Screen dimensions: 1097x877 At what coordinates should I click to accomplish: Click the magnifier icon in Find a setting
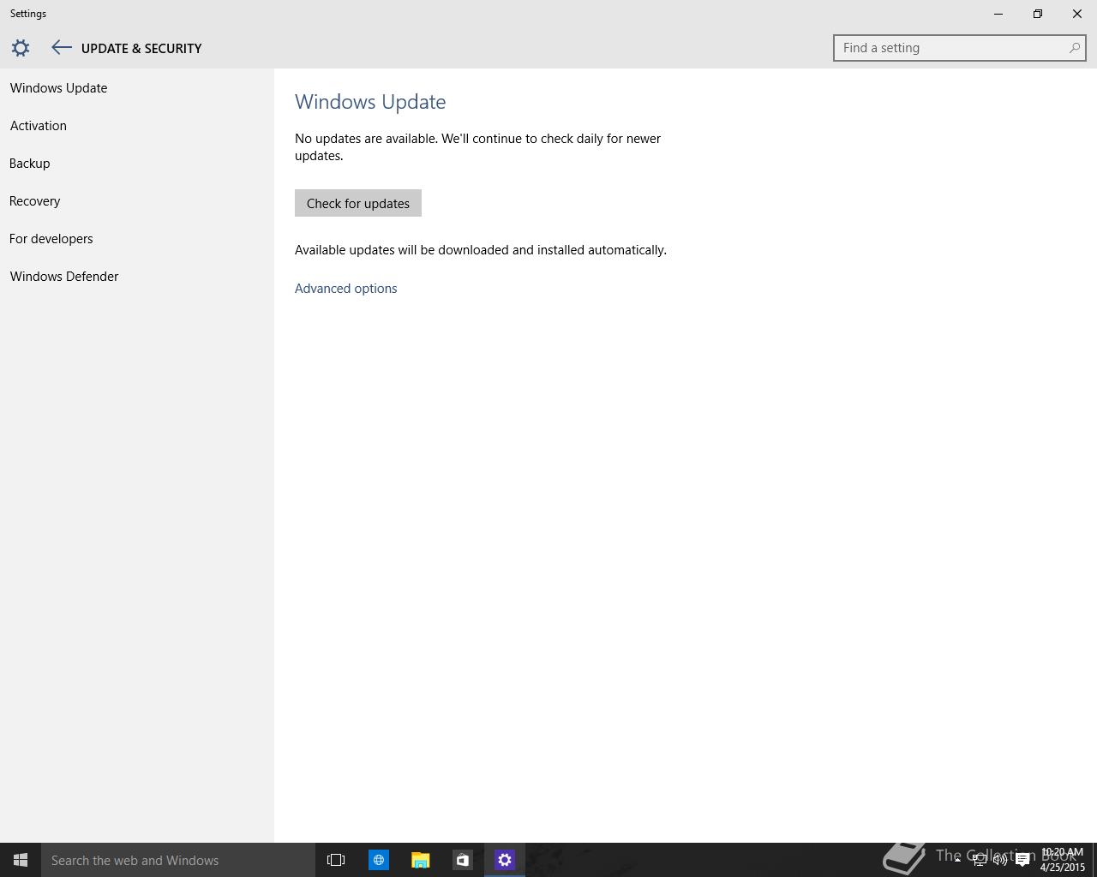[1074, 48]
